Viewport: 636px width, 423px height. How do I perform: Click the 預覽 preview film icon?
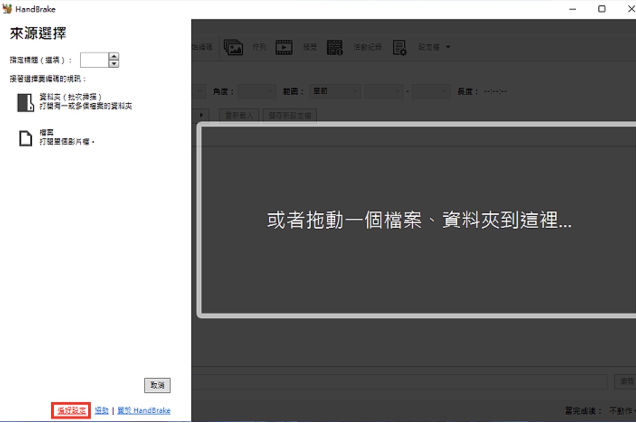click(x=284, y=47)
